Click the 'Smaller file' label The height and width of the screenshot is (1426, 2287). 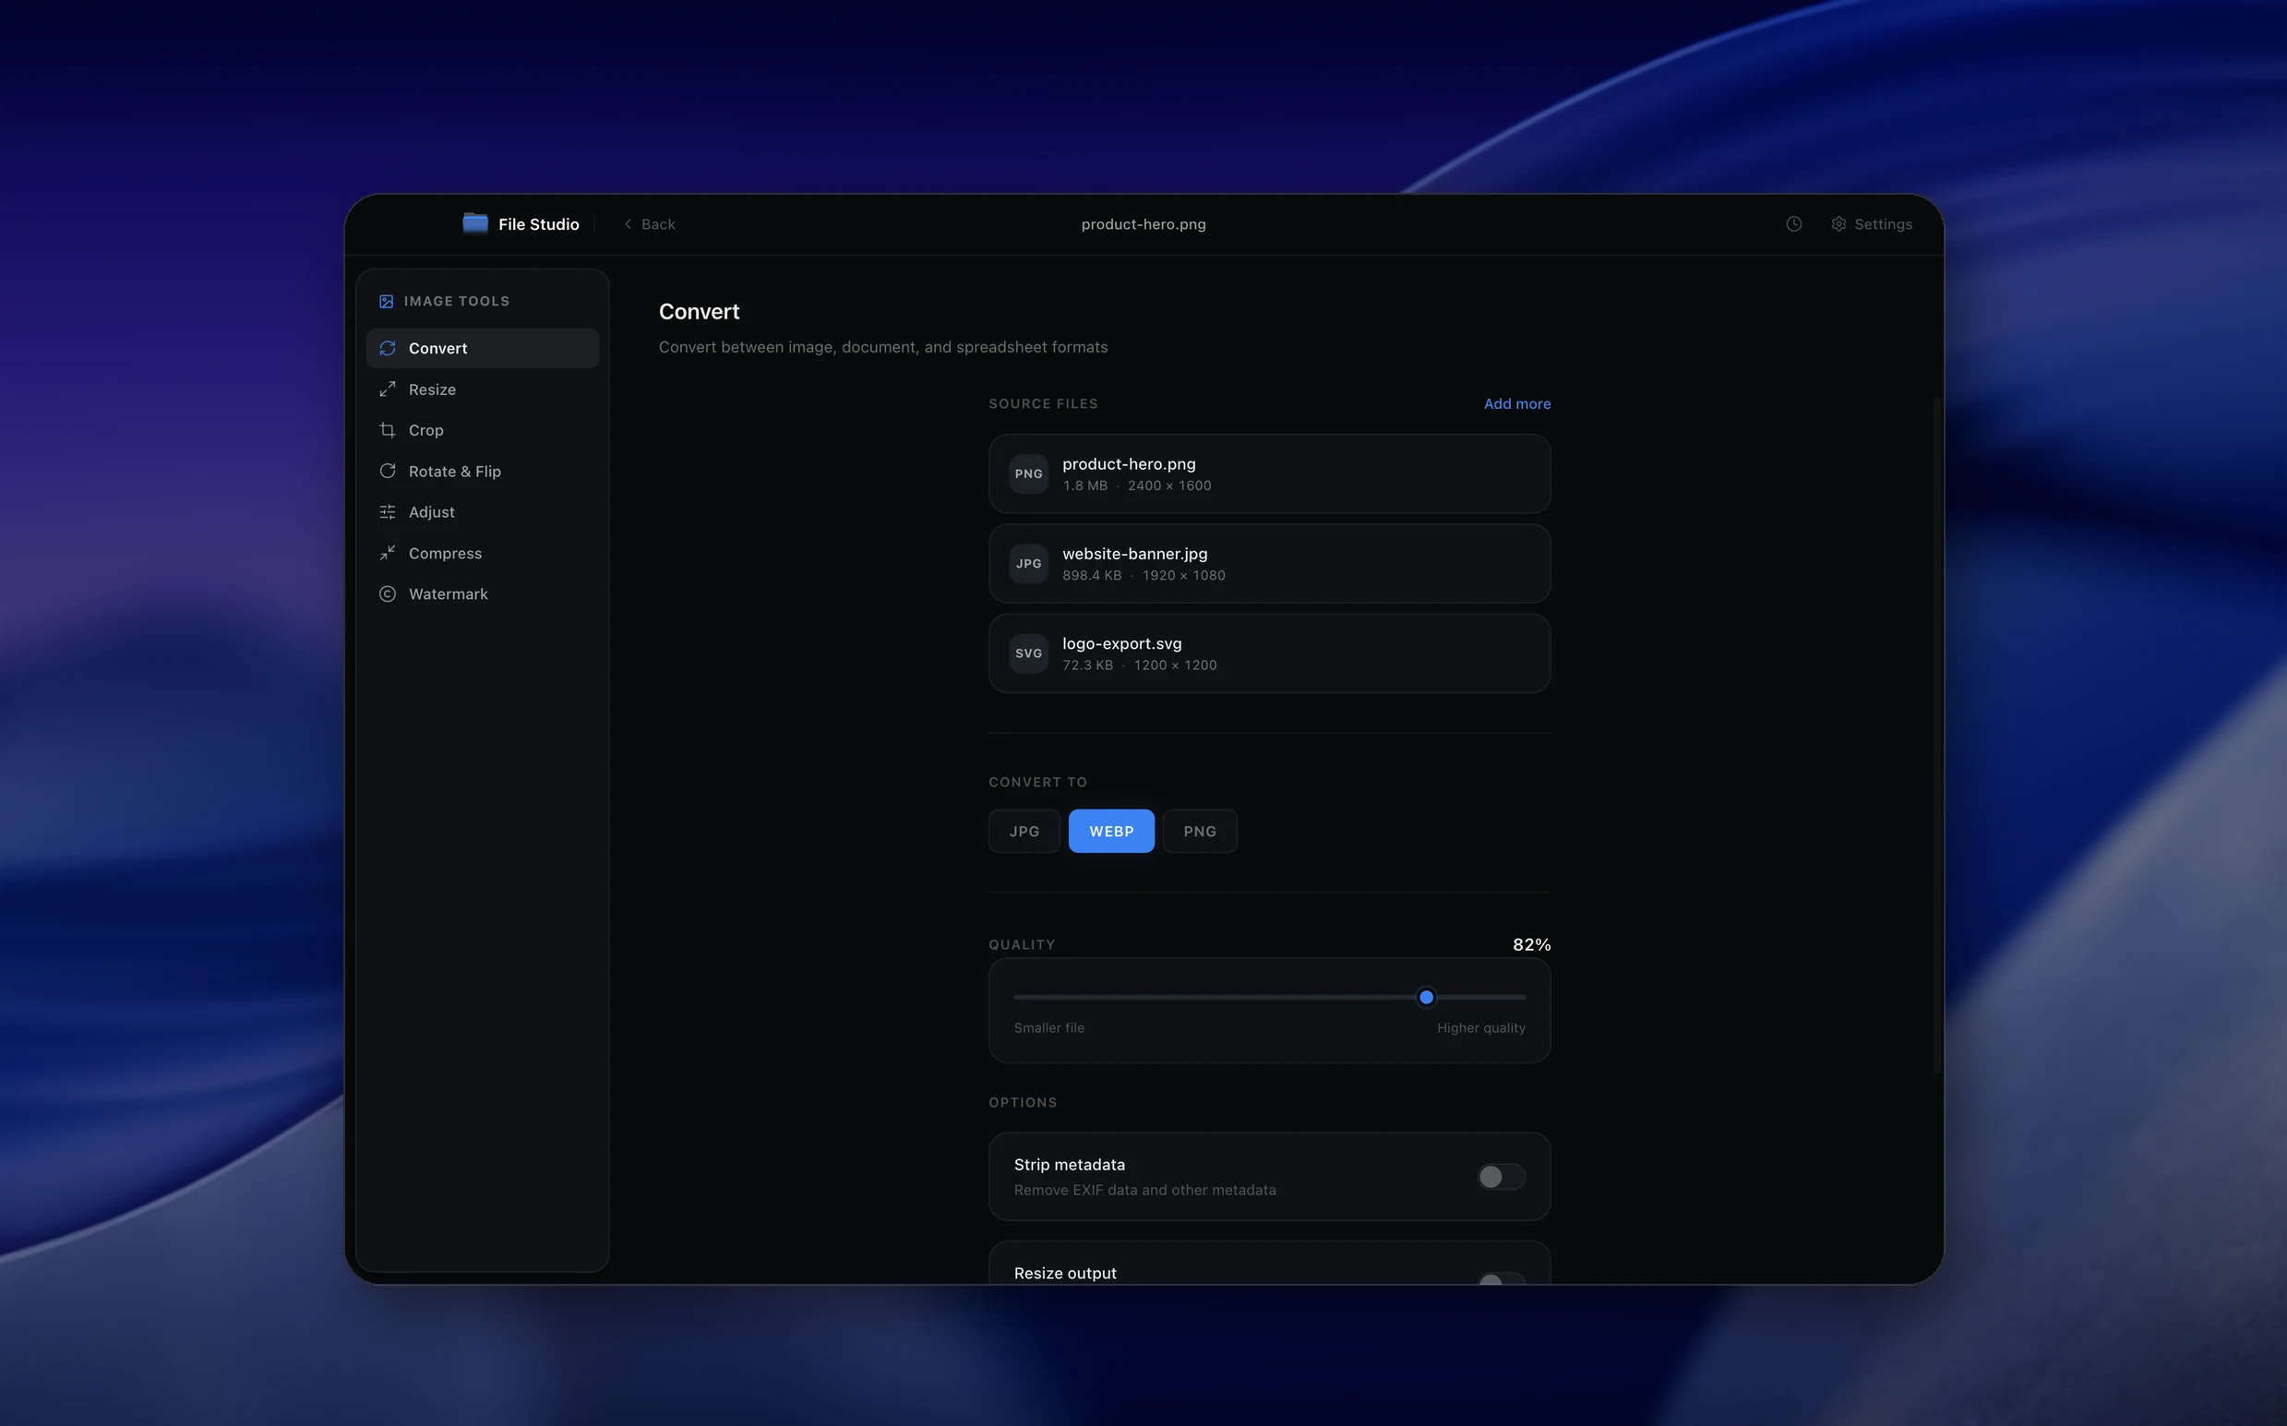(1048, 1028)
